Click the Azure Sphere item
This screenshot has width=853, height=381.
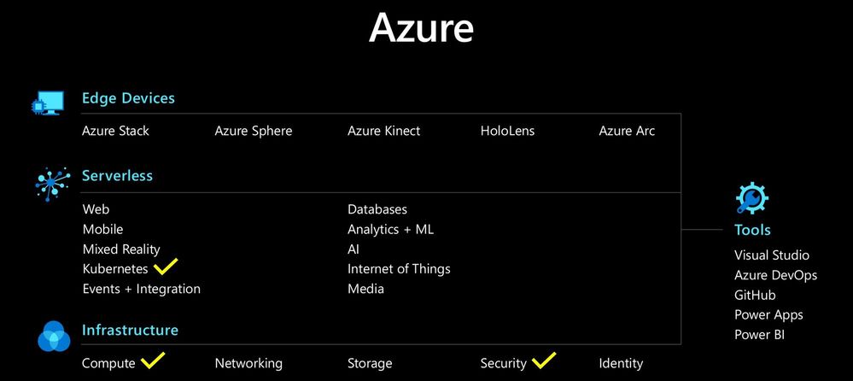tap(254, 131)
